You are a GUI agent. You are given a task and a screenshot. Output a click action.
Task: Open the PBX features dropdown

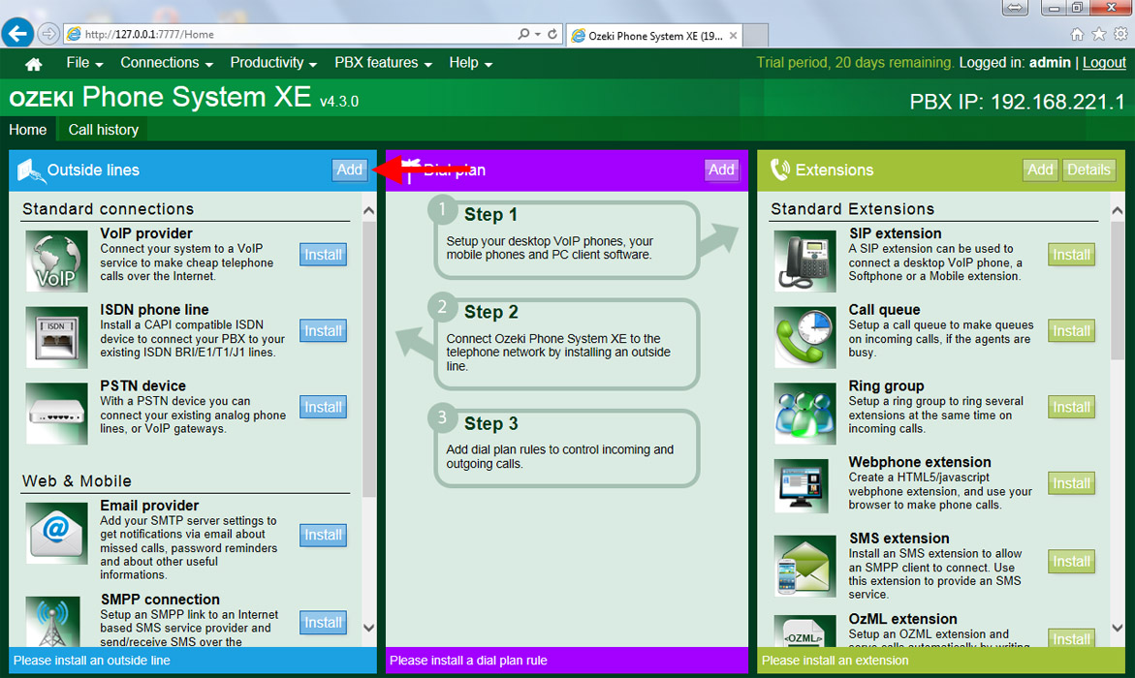point(383,63)
